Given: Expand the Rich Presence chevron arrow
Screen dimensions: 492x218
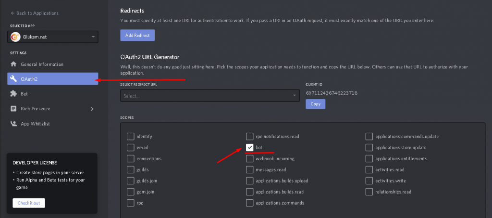Looking at the screenshot, I should (x=92, y=109).
